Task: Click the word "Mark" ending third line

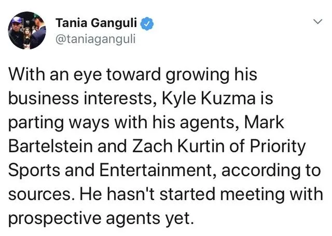Action: [x=264, y=123]
